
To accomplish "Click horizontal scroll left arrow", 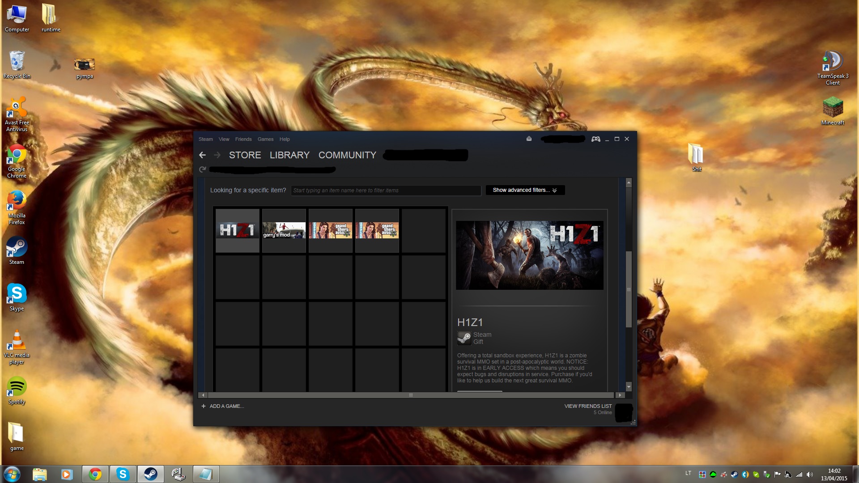I will [203, 395].
